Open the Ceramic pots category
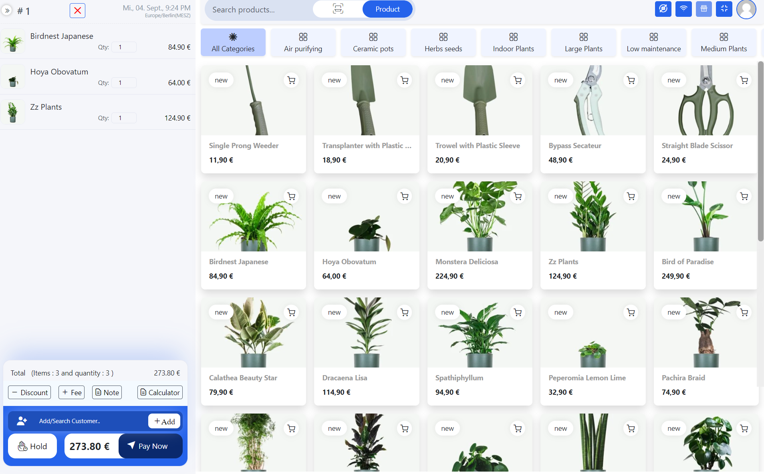764x474 pixels. [373, 42]
